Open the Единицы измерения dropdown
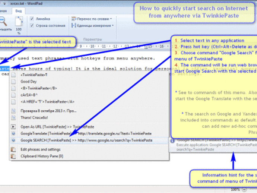Image resolution: width=257 pixels, height=193 pixels. (93, 26)
